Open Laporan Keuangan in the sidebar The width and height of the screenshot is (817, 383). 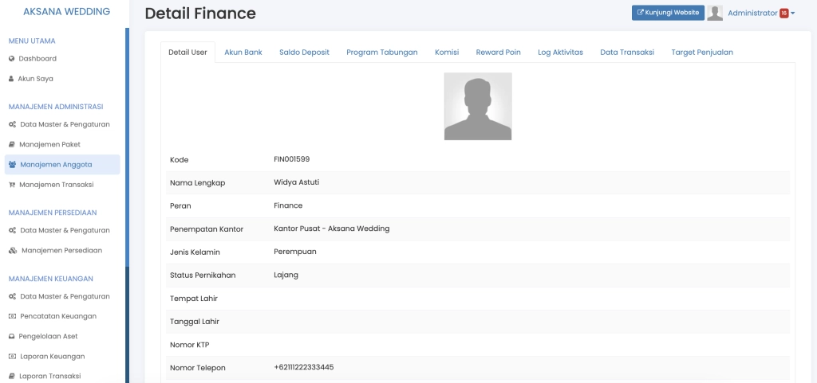click(52, 356)
